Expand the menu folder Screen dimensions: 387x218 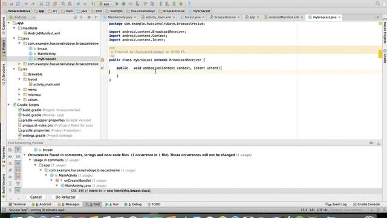pyautogui.click(x=19, y=90)
